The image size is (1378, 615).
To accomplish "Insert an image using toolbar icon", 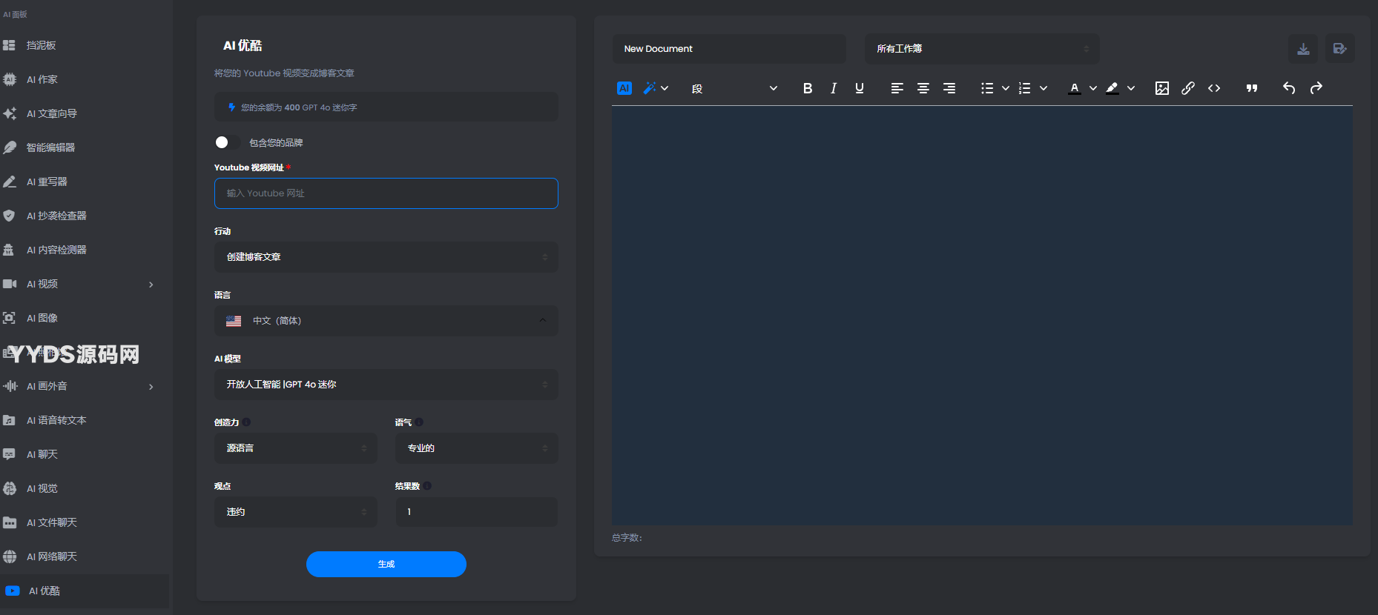I will (1161, 88).
